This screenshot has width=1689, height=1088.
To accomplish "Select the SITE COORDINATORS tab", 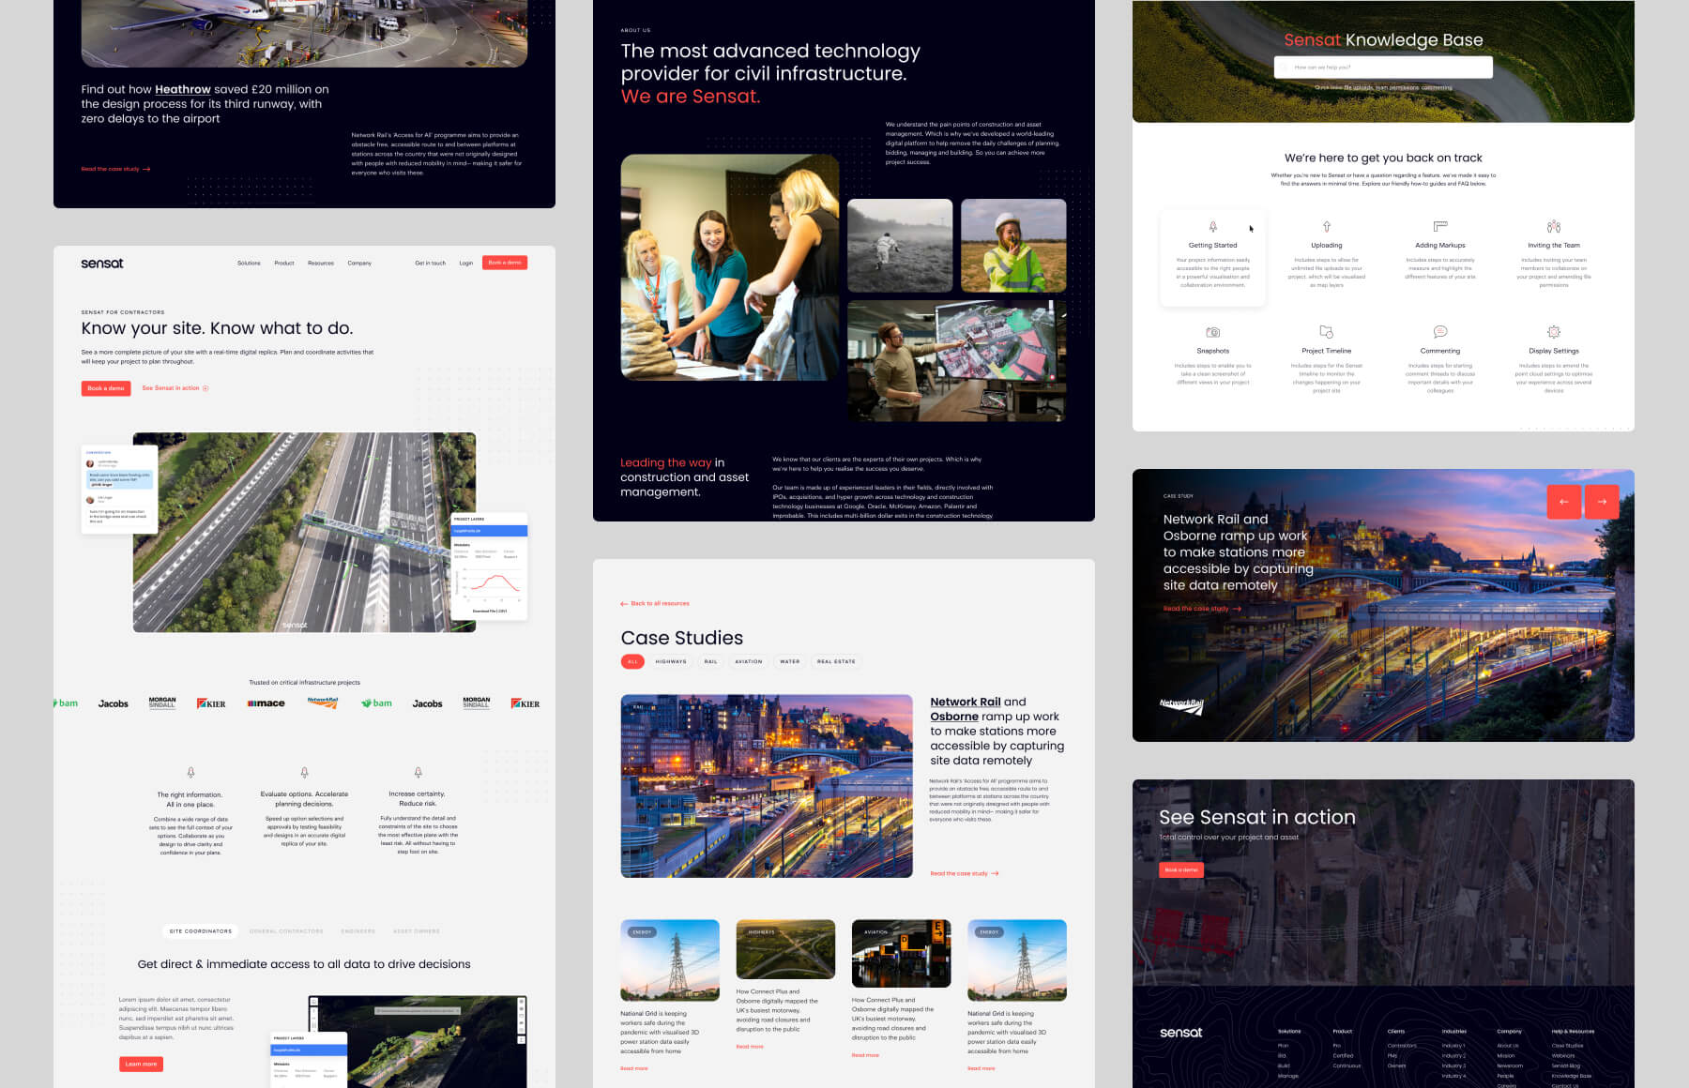I will (201, 931).
